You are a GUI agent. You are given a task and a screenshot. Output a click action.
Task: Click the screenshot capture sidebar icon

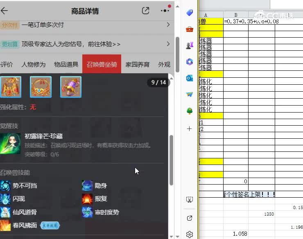(190, 200)
